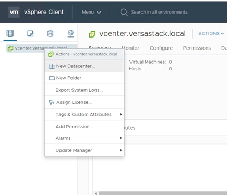Click the VMware vm logo

(14, 12)
